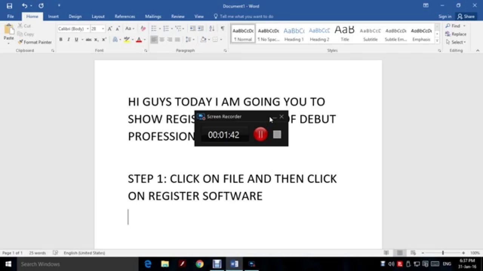483x271 pixels.
Task: Apply yellow text highlight color
Action: click(x=127, y=40)
